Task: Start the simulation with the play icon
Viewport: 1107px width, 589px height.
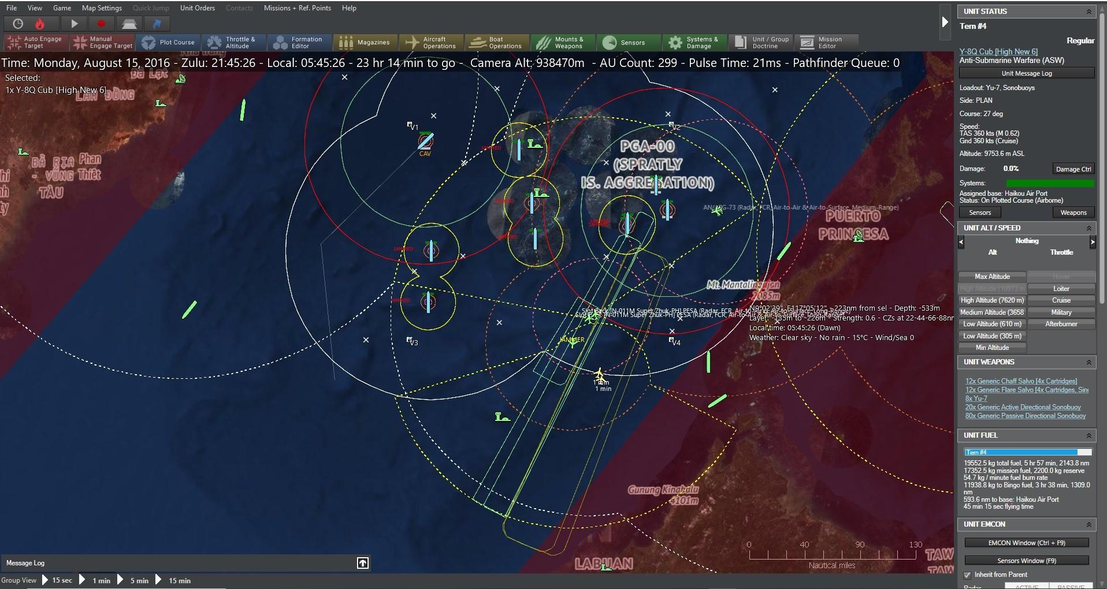Action: click(x=74, y=24)
